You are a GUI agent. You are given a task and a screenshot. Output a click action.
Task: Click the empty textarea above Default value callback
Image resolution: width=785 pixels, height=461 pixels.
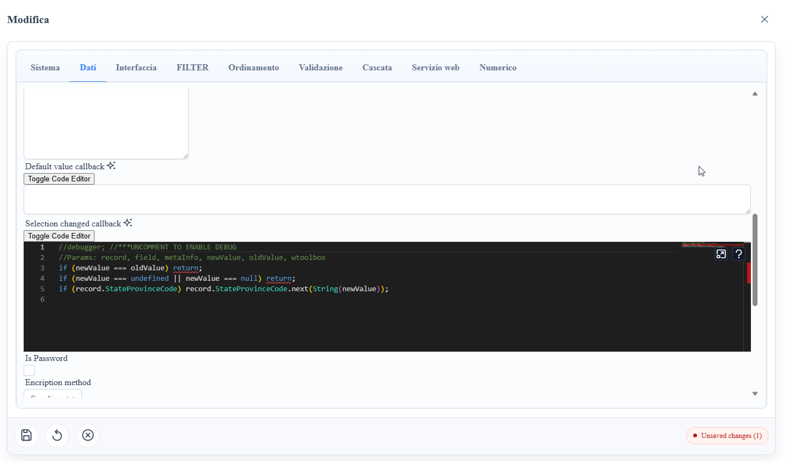pyautogui.click(x=106, y=124)
